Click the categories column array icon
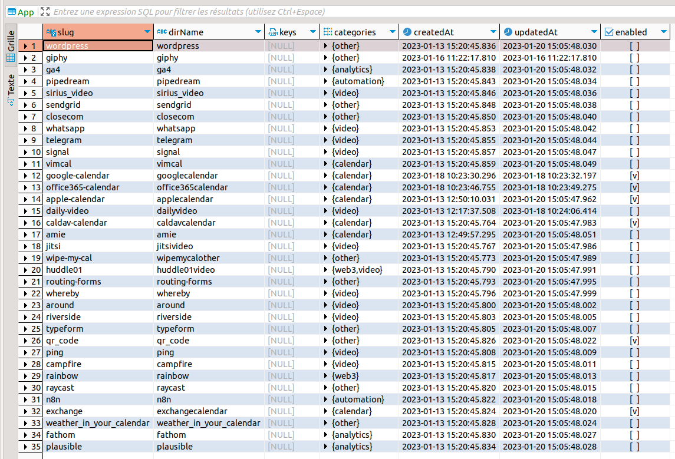This screenshot has width=675, height=459. [x=328, y=32]
